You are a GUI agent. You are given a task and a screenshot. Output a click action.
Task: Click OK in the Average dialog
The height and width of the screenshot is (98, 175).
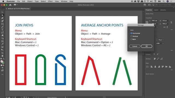click(147, 46)
